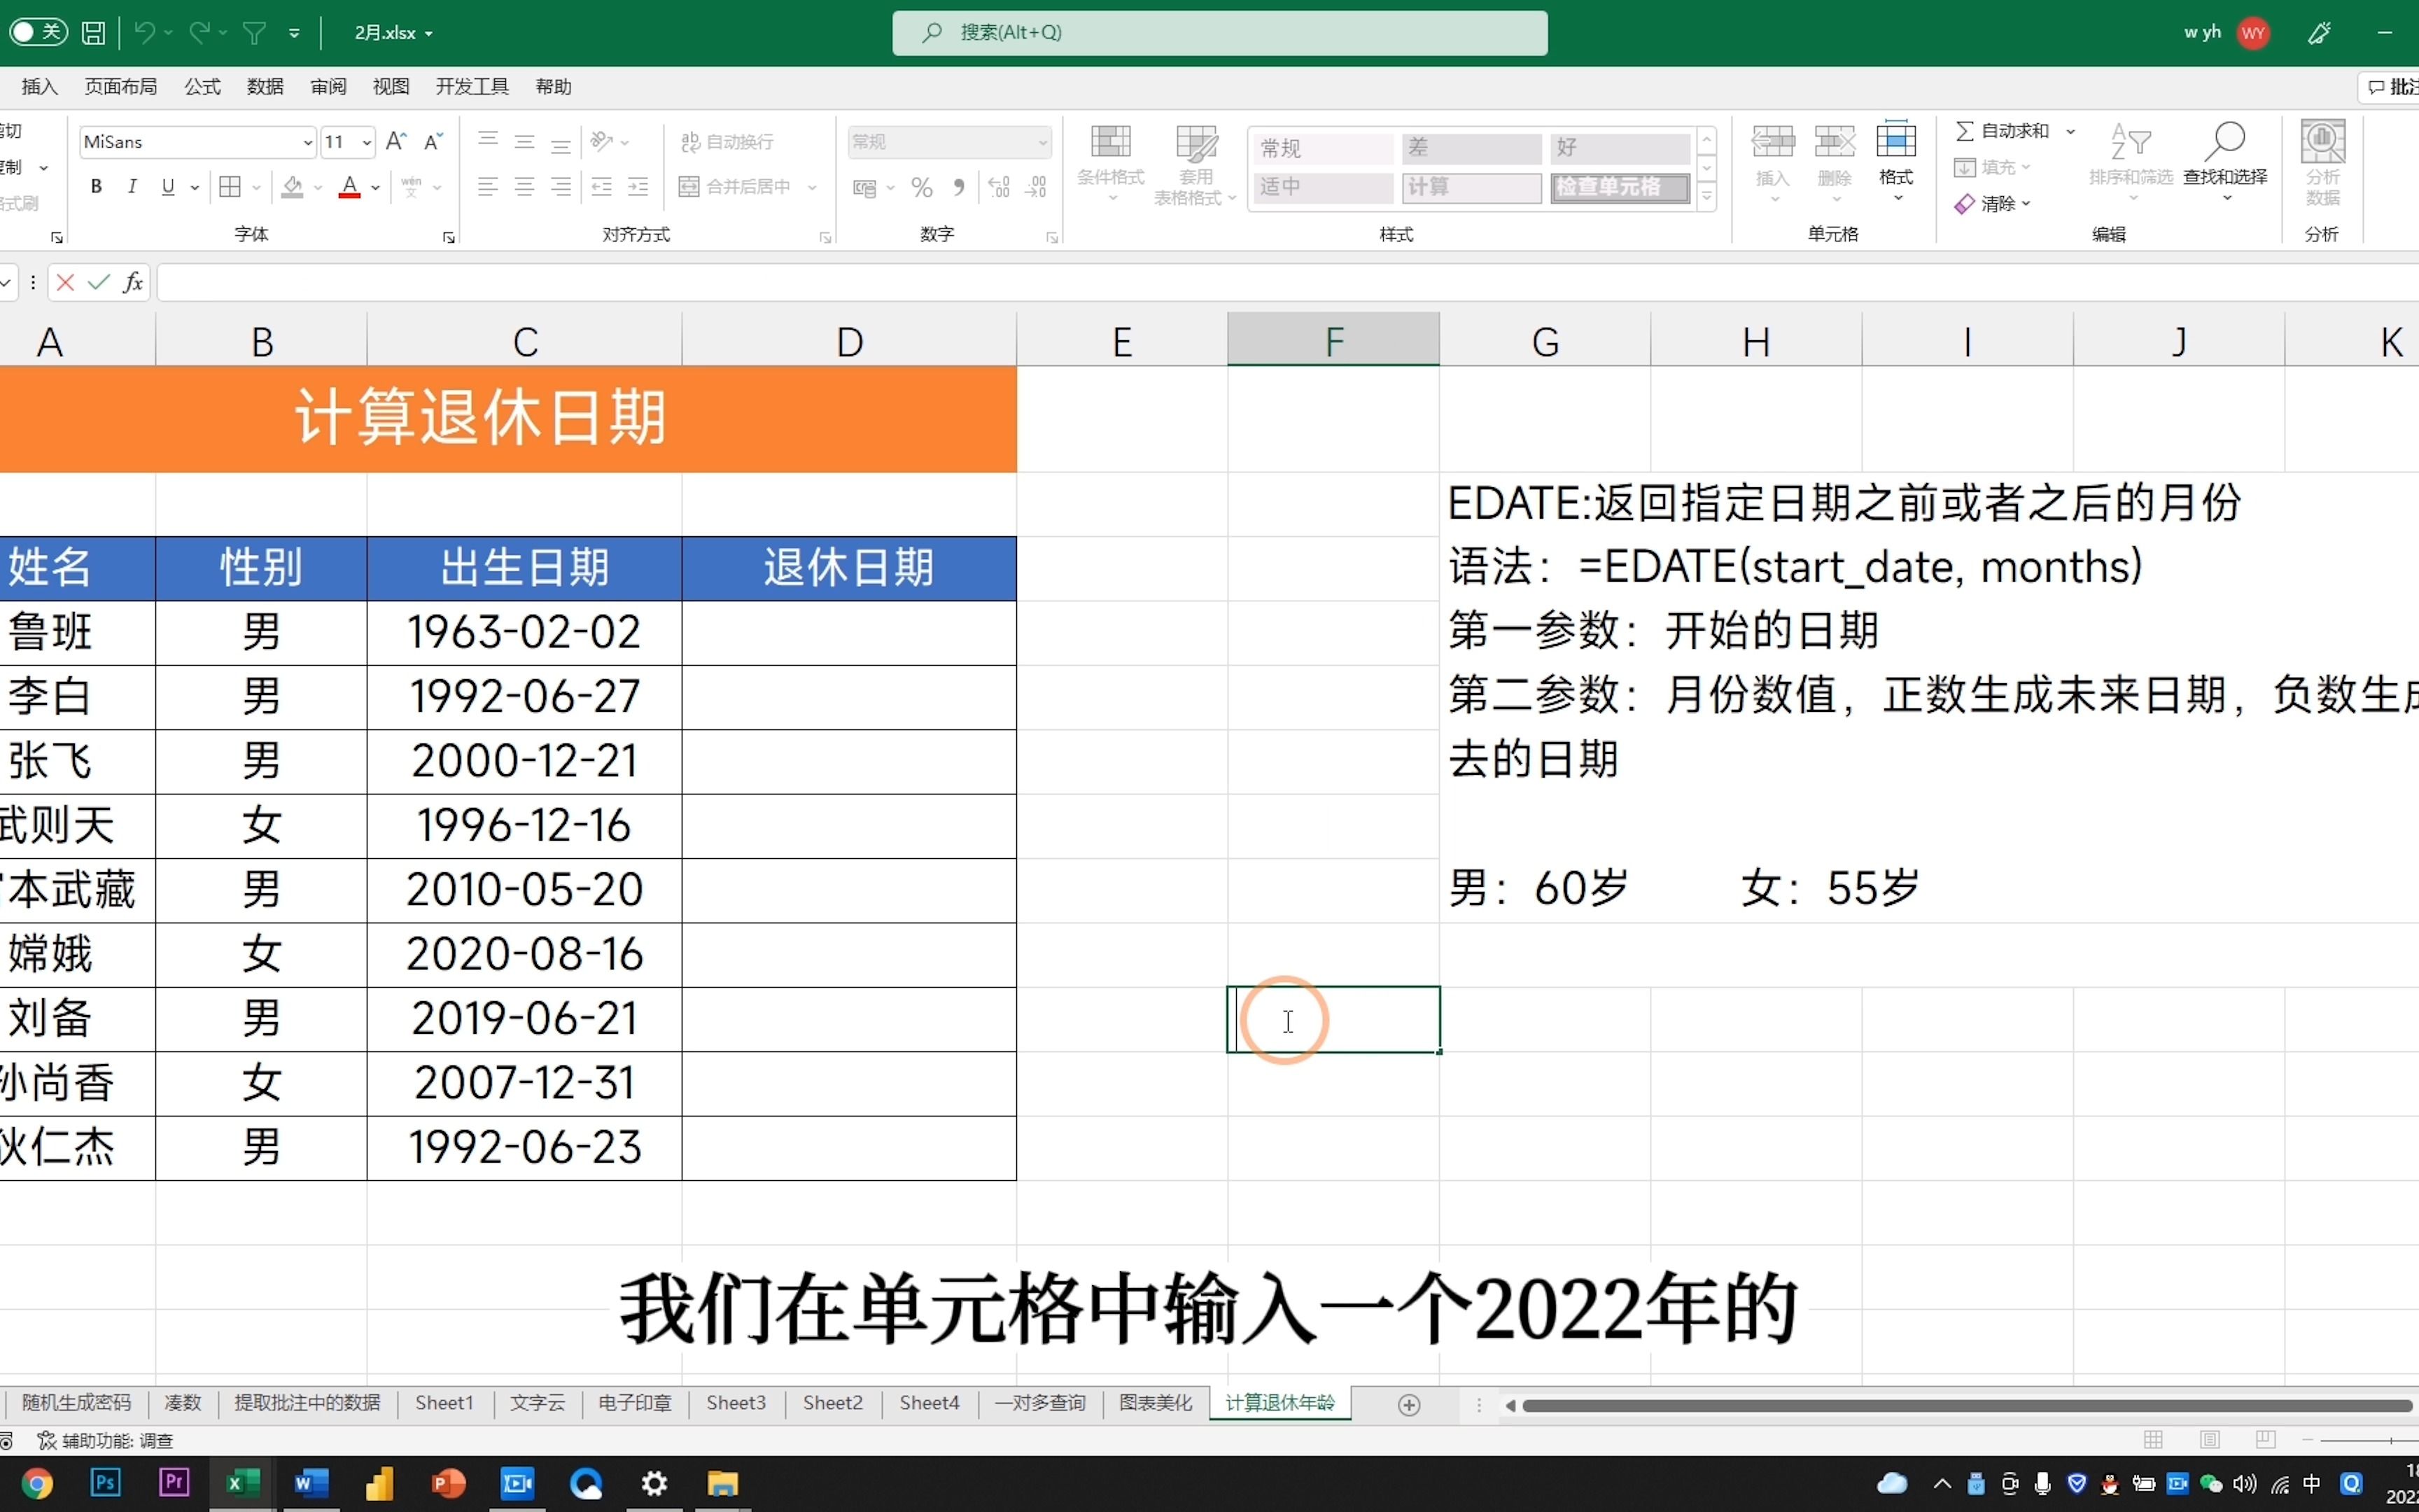Click the fill color bucket icon

(x=292, y=187)
